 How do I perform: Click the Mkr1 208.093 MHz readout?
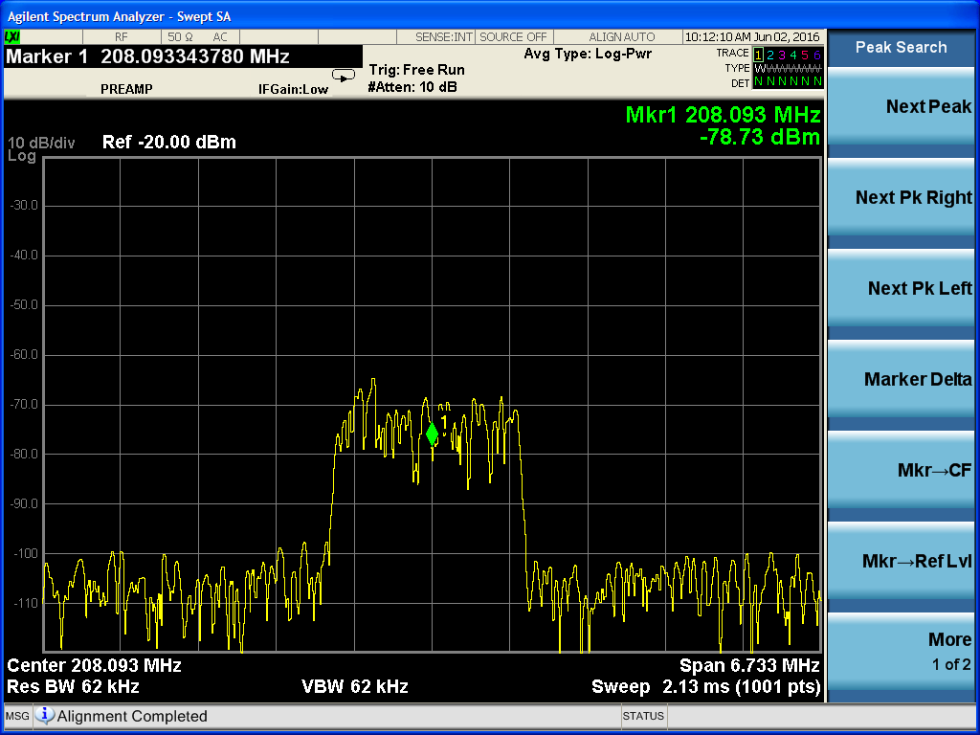click(723, 115)
